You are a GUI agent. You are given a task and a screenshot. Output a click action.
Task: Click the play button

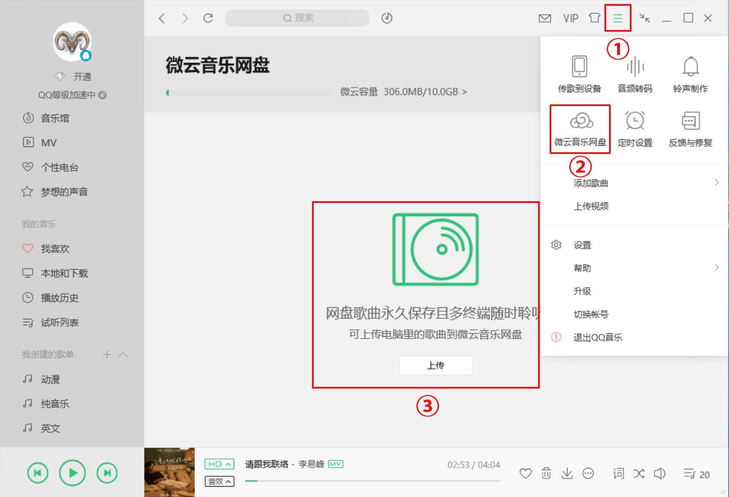pyautogui.click(x=72, y=473)
